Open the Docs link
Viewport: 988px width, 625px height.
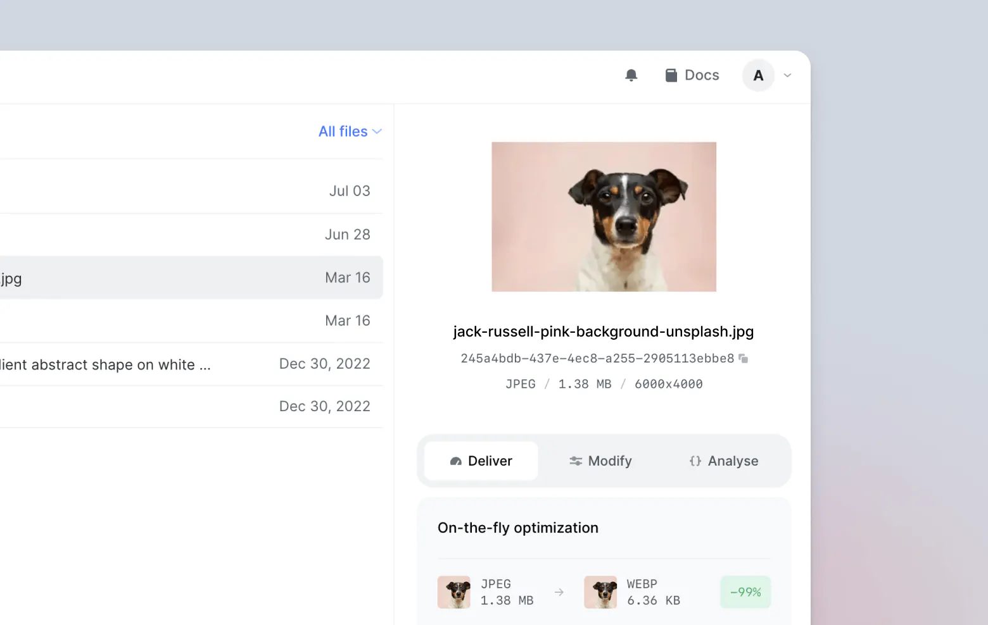pyautogui.click(x=692, y=75)
